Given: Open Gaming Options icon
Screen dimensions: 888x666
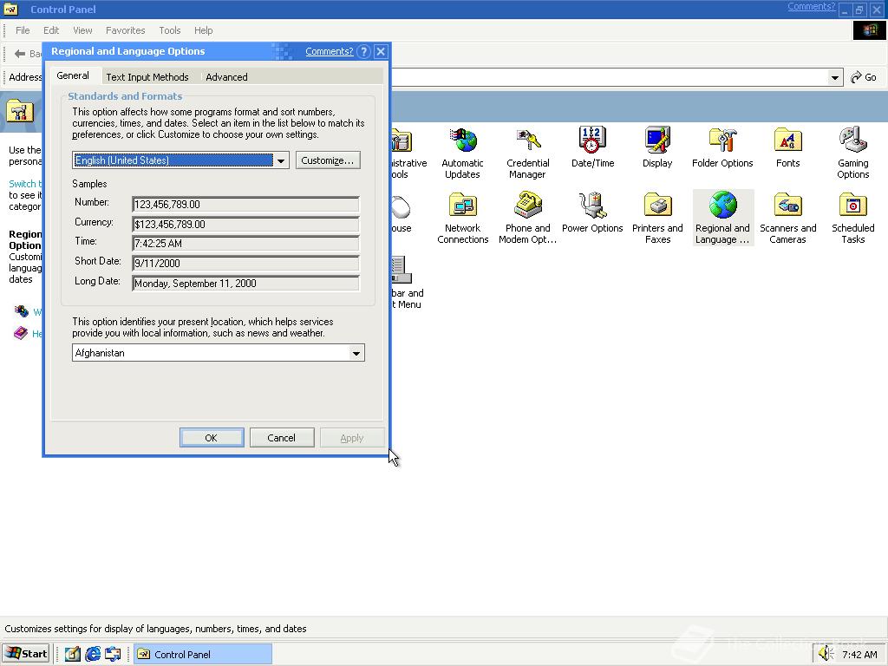Looking at the screenshot, I should point(853,153).
